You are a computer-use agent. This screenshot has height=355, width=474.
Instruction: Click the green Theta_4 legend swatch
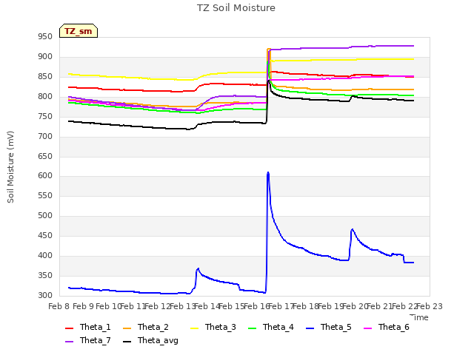tap(252, 328)
